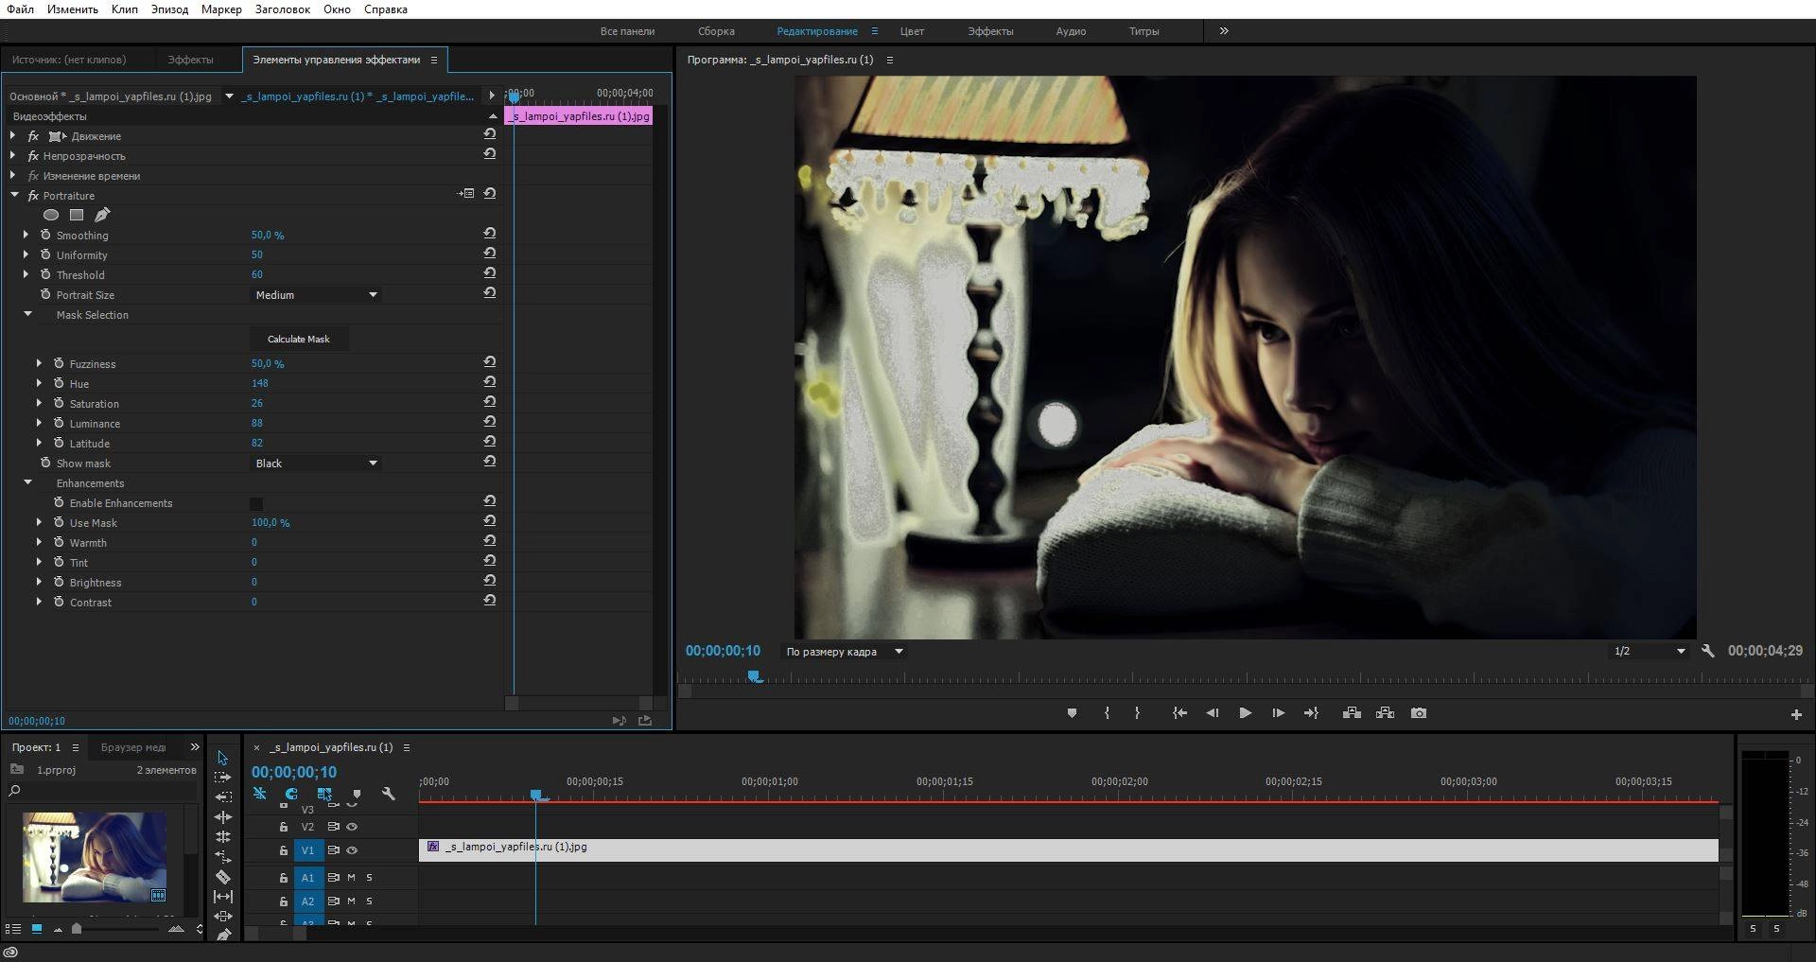Open Program monitor settings wrench
Screen dimensions: 1816x962
[x=1707, y=651]
